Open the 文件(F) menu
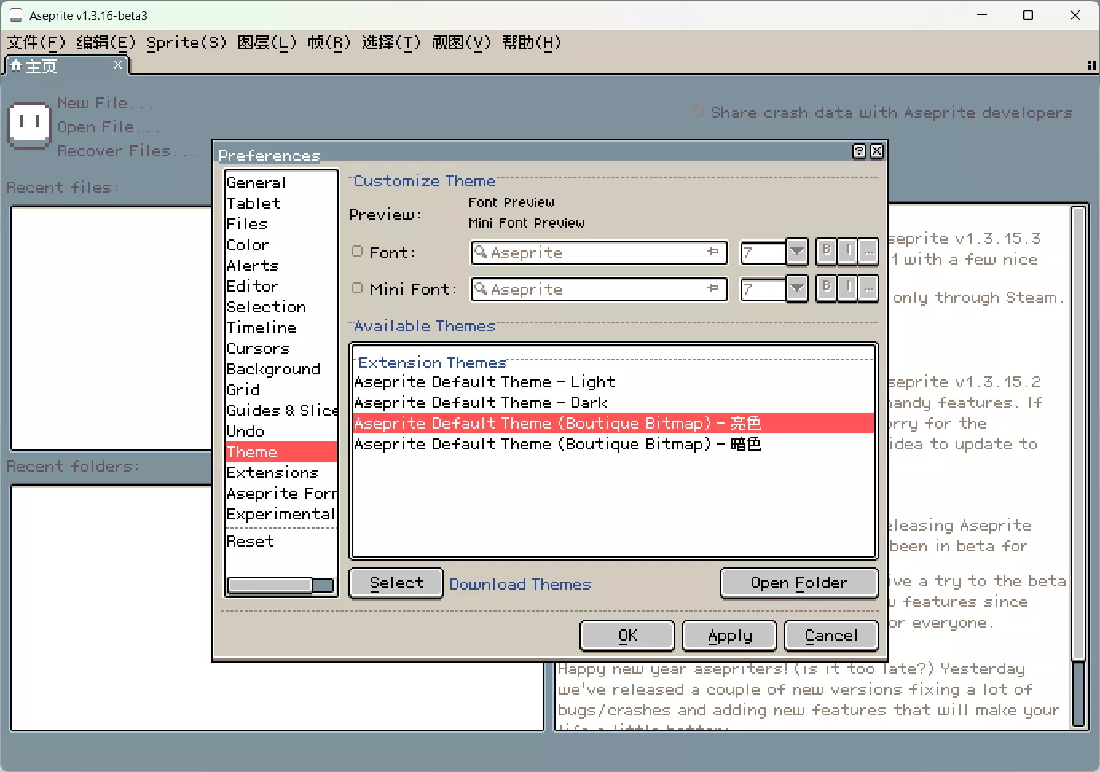The height and width of the screenshot is (772, 1100). (x=36, y=42)
